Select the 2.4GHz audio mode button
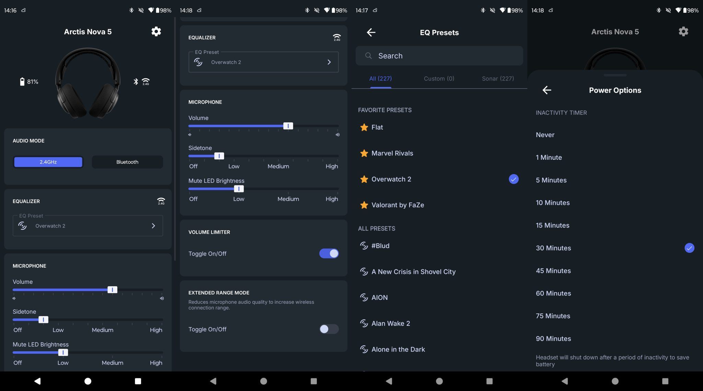The width and height of the screenshot is (703, 391). coord(48,162)
